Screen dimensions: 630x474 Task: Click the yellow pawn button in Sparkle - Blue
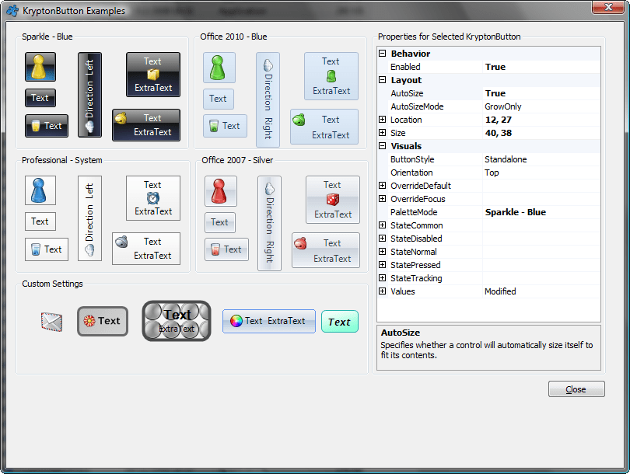click(x=40, y=68)
